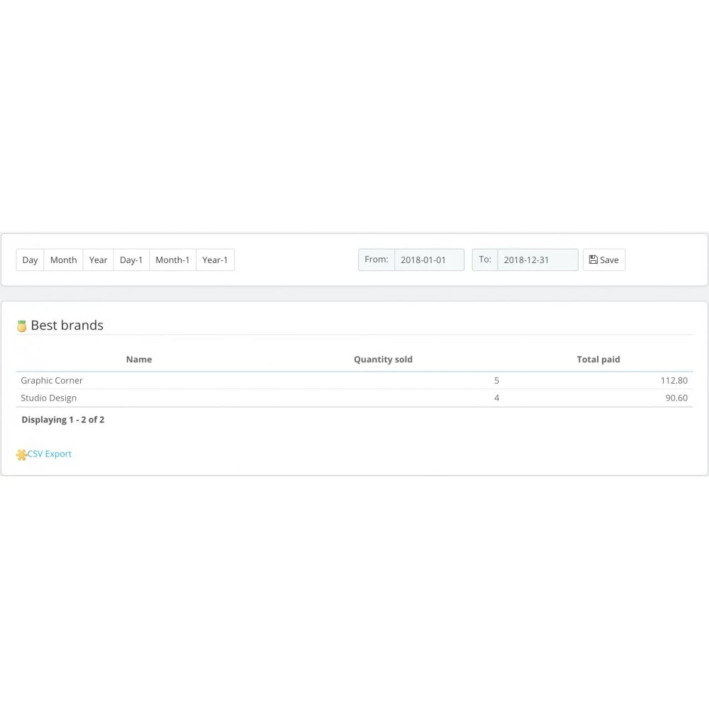The width and height of the screenshot is (709, 709).
Task: Switch to Day-1 period
Action: tap(131, 260)
